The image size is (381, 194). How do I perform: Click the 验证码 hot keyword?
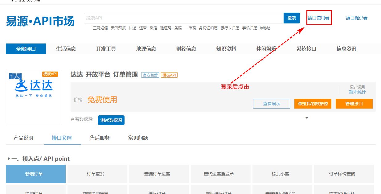coord(166,28)
